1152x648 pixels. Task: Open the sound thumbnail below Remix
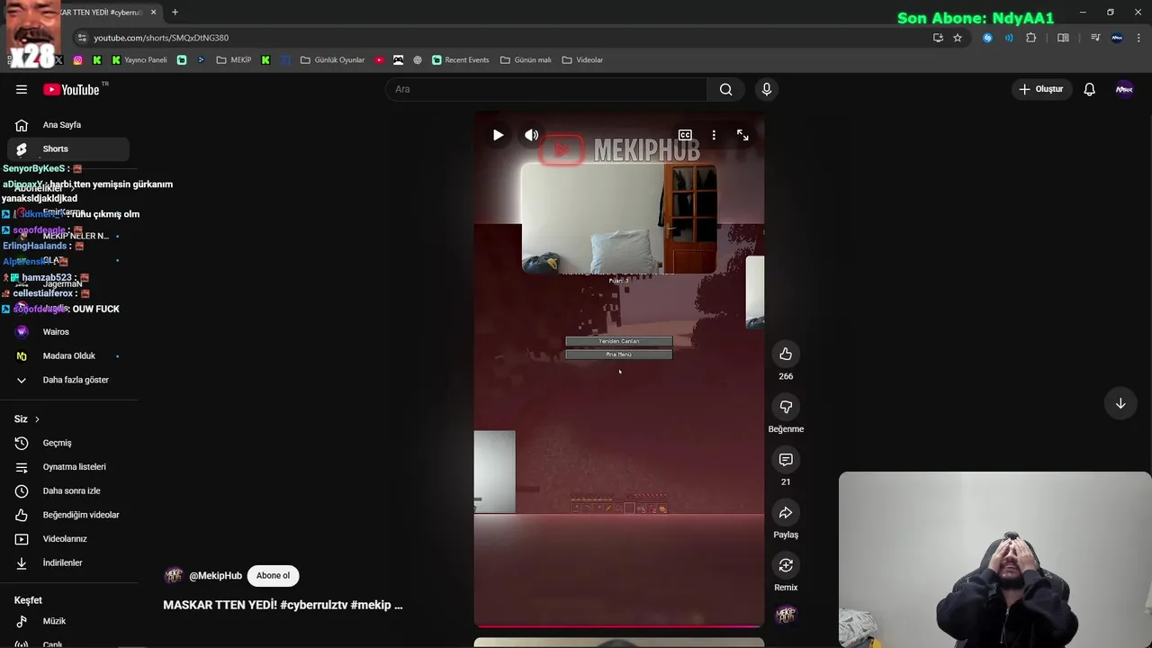coord(786,615)
